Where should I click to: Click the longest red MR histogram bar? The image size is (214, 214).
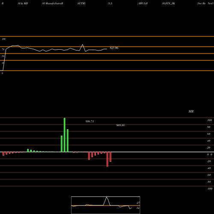click(107, 159)
